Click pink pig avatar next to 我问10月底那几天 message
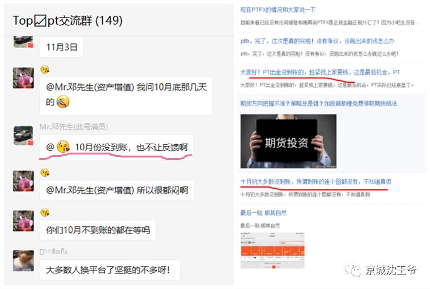Viewport: 430px width, 289px height. (24, 78)
